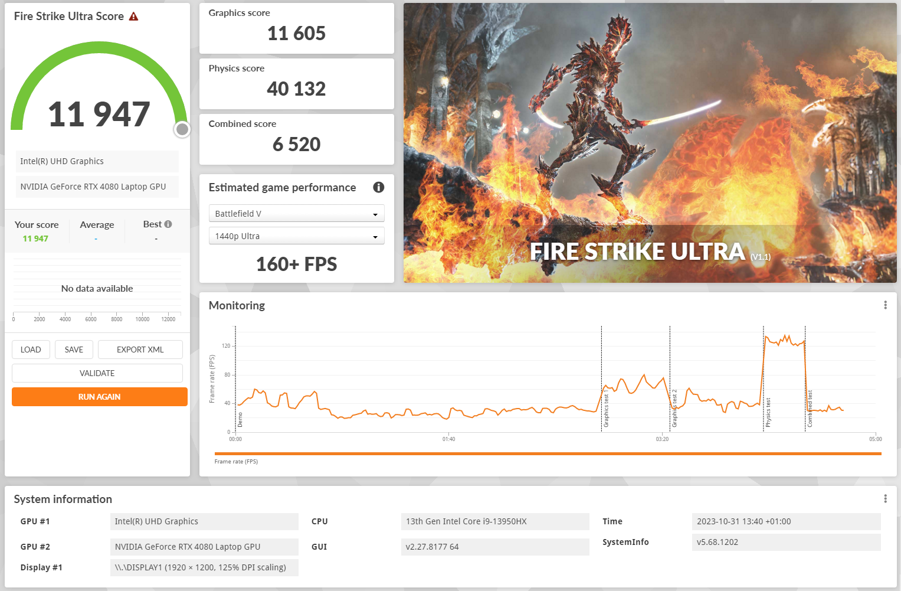Open the info tooltip for Estimated game performance
Image resolution: width=901 pixels, height=591 pixels.
click(x=378, y=187)
